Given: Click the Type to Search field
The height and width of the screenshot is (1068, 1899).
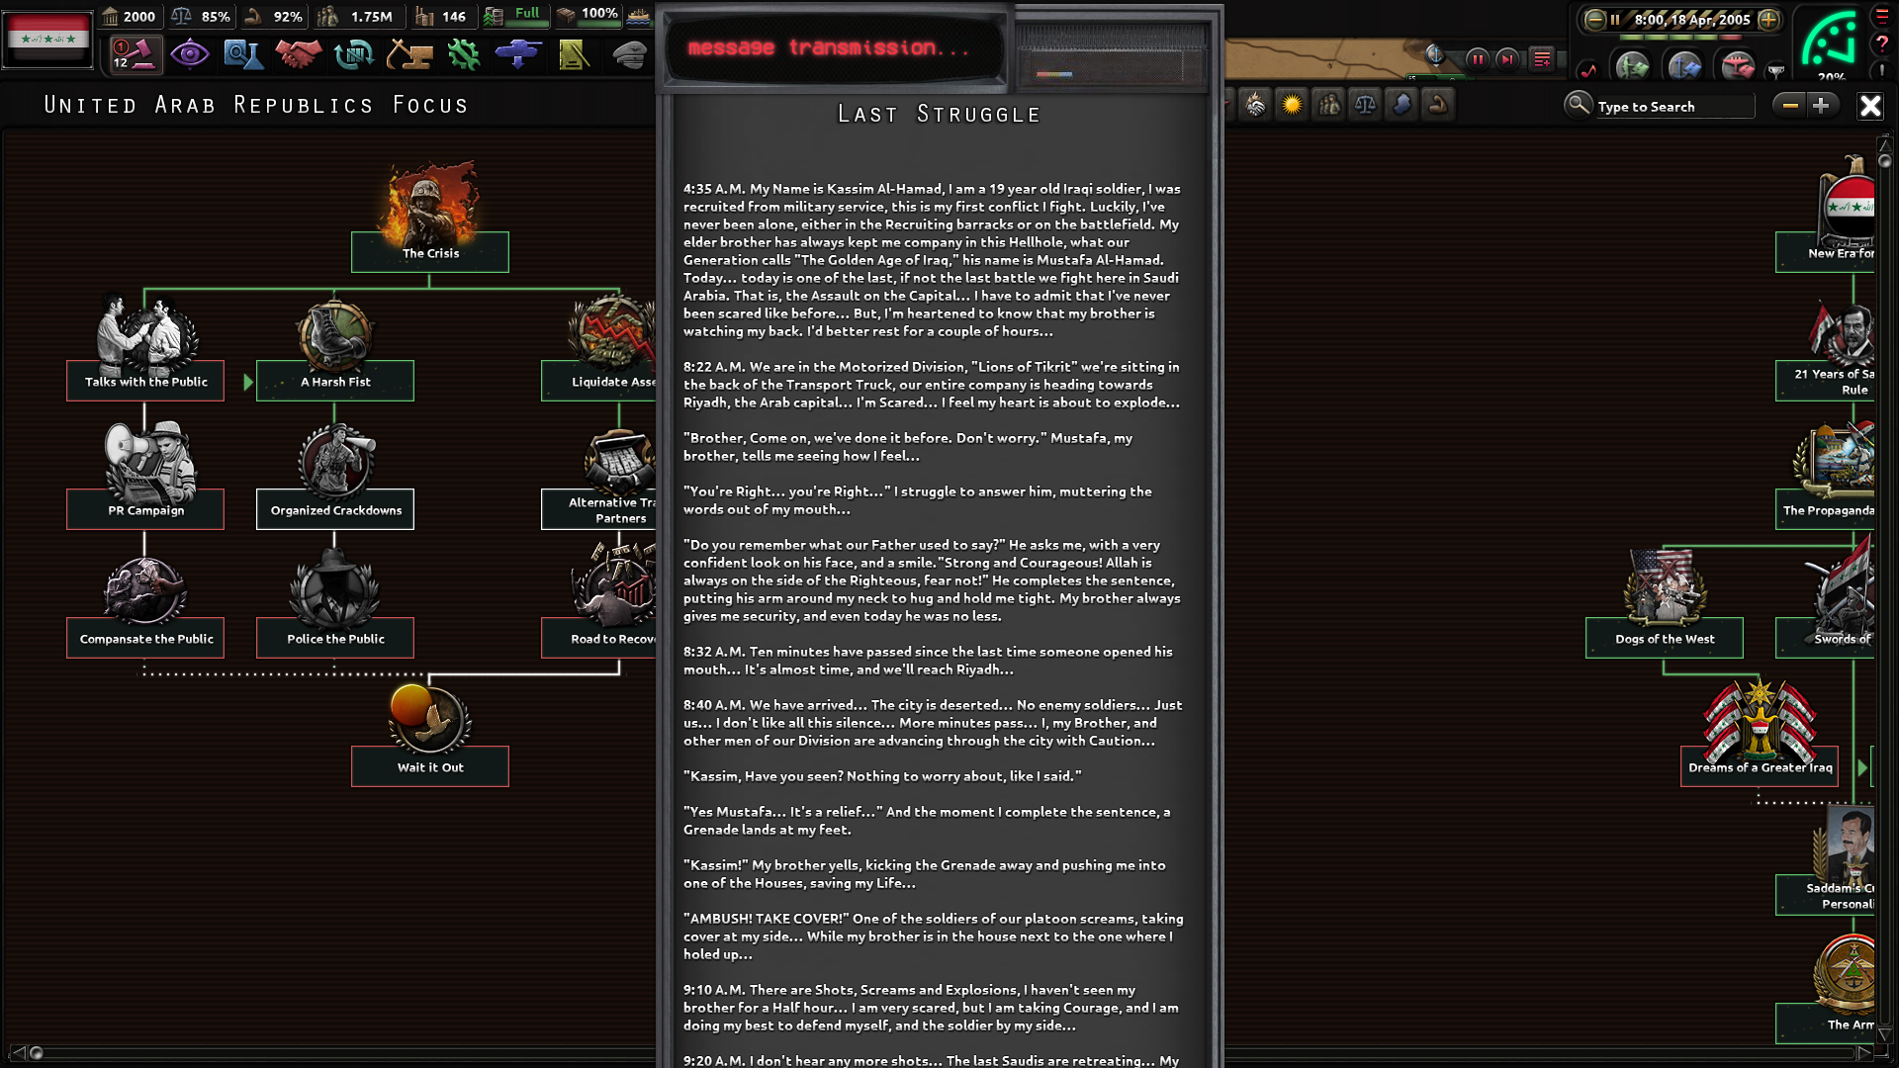Looking at the screenshot, I should tap(1673, 106).
